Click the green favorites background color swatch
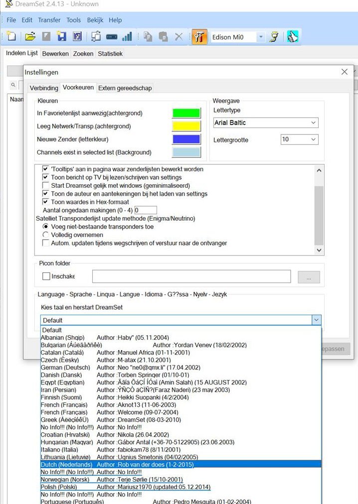The image size is (358, 504). pos(186,113)
